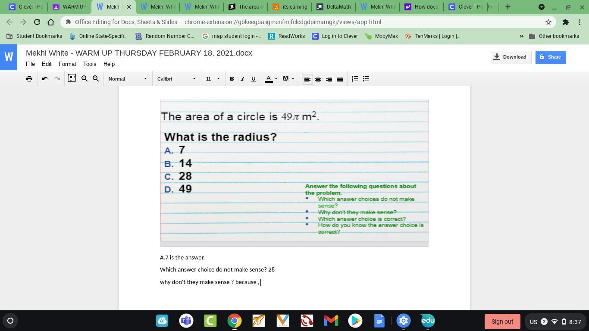The image size is (589, 331).
Task: Justify the paragraph text
Action: click(x=340, y=79)
